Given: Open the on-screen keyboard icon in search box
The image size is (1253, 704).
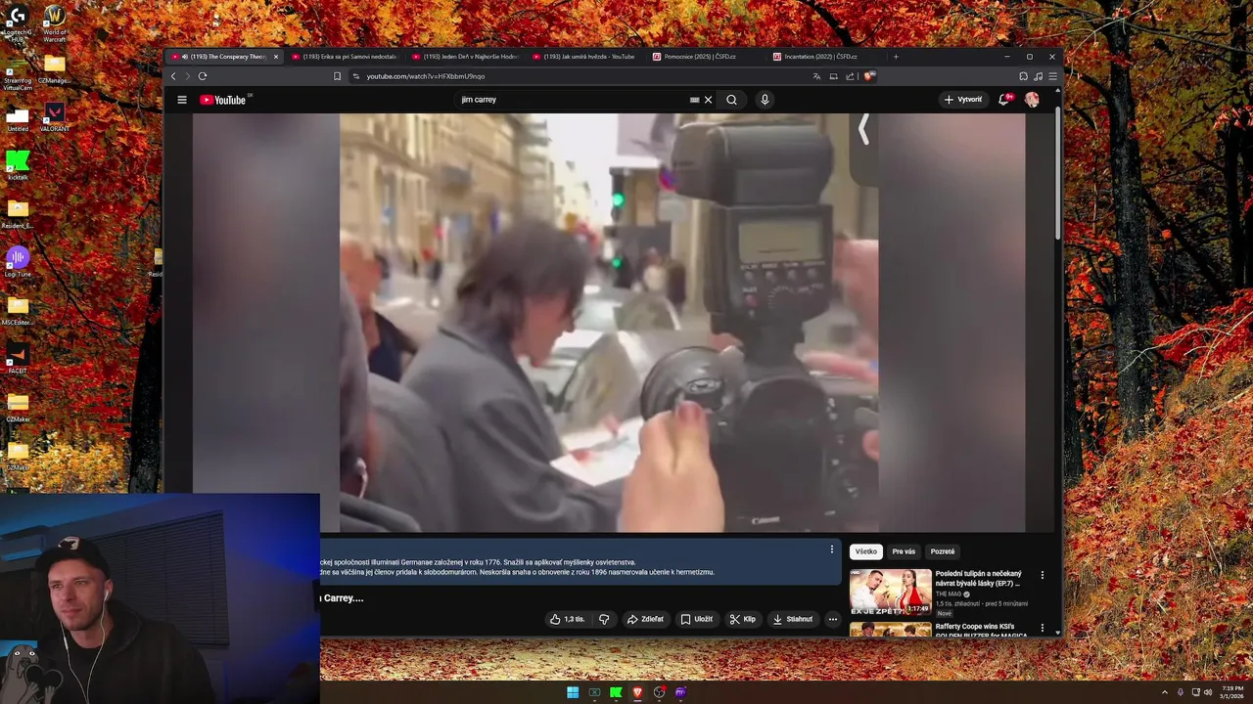Looking at the screenshot, I should (x=694, y=100).
